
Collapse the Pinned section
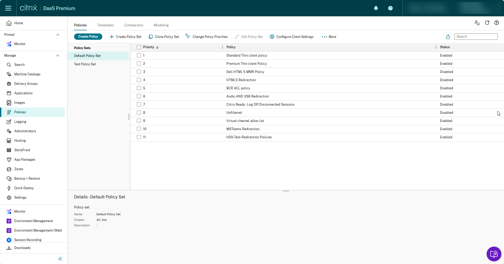(58, 35)
